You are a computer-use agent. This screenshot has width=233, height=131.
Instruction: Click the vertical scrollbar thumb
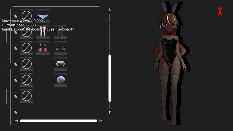(x=110, y=78)
